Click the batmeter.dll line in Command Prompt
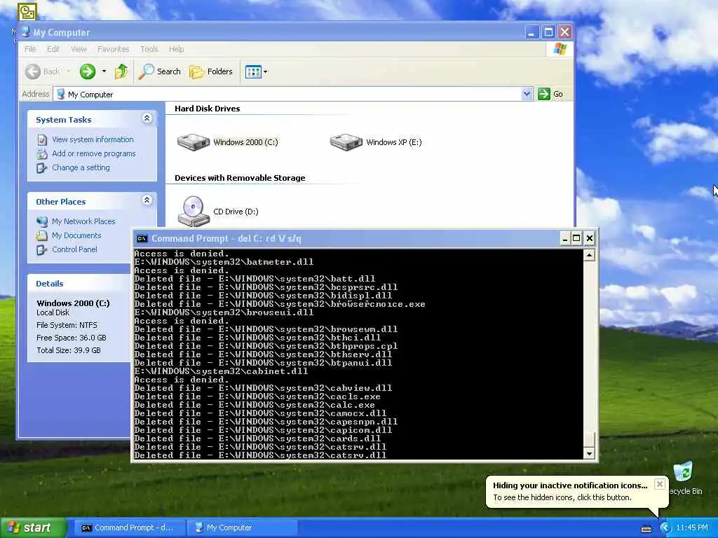The width and height of the screenshot is (718, 538). pyautogui.click(x=224, y=262)
